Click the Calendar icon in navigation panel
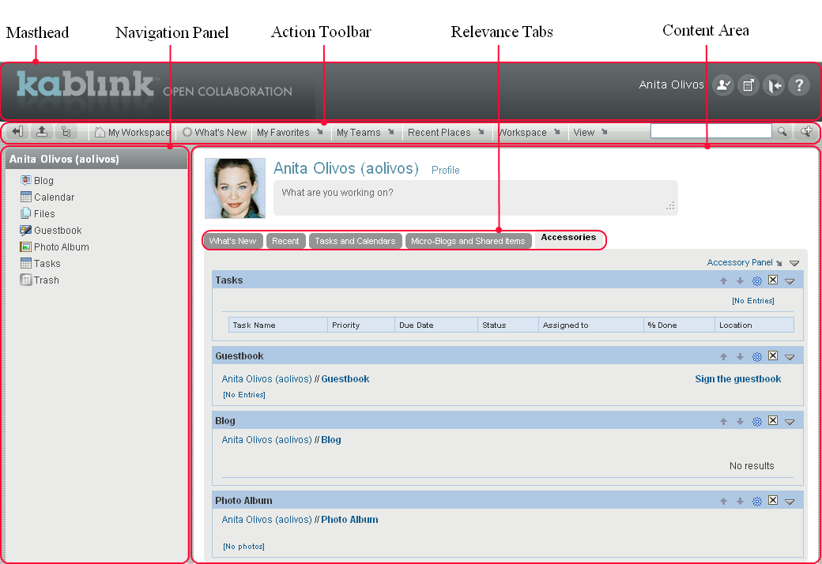The width and height of the screenshot is (822, 564). [25, 197]
